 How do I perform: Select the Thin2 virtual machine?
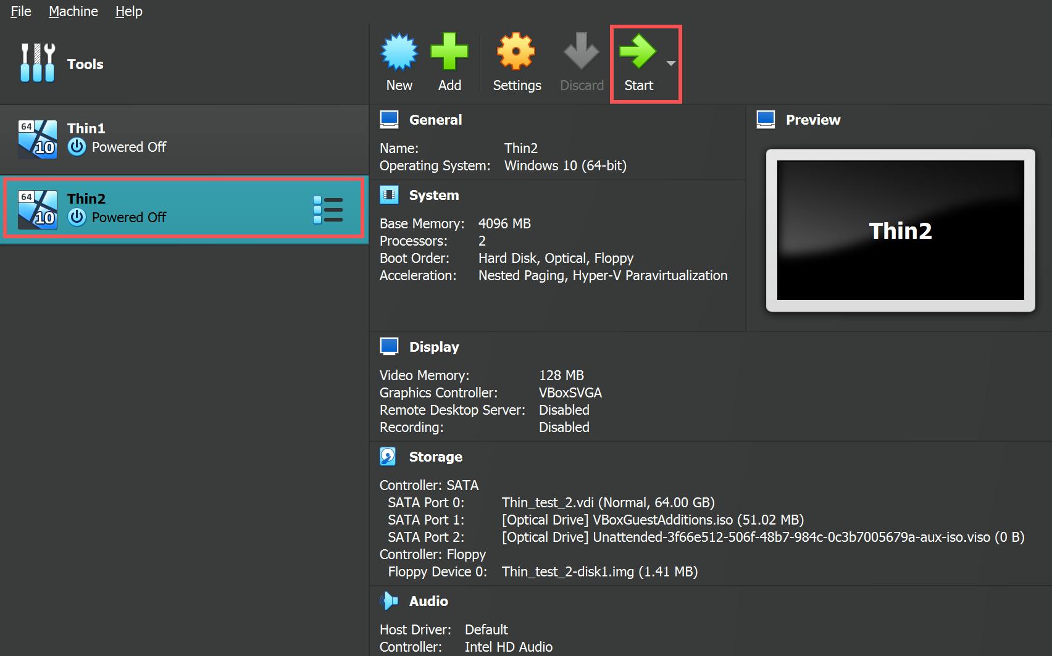tap(184, 210)
